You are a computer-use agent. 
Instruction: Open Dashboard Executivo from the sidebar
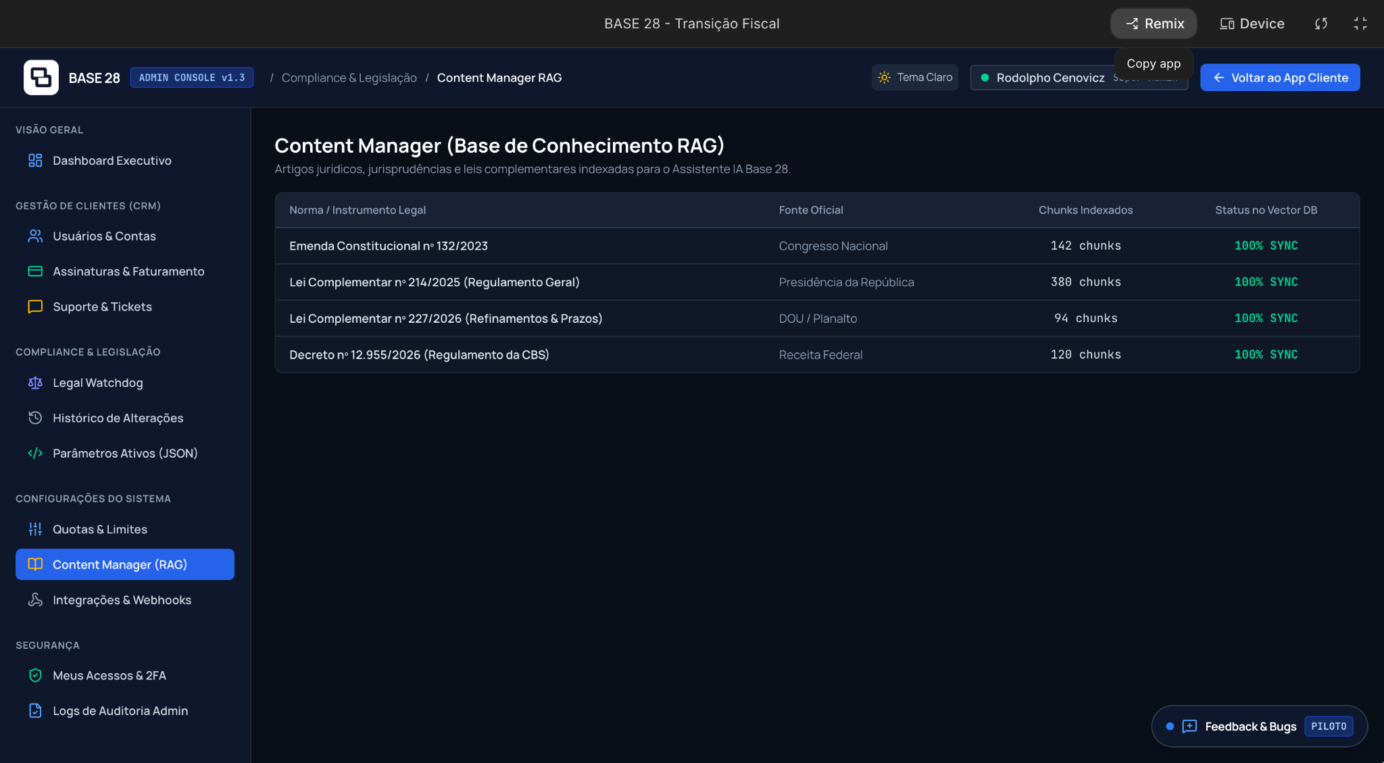pyautogui.click(x=125, y=161)
